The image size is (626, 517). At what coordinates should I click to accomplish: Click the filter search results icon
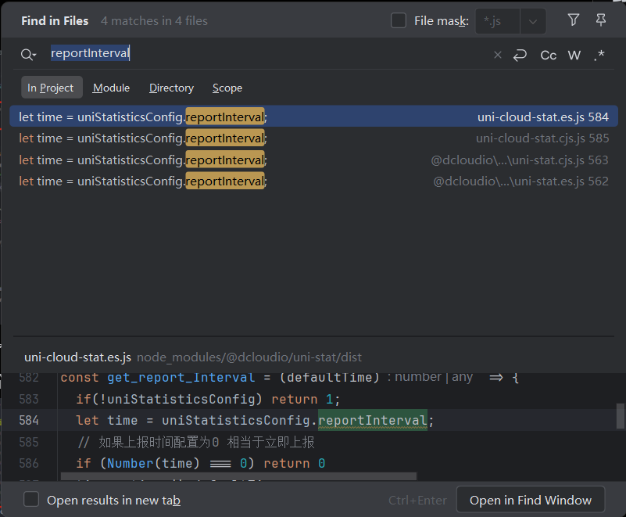pyautogui.click(x=574, y=21)
